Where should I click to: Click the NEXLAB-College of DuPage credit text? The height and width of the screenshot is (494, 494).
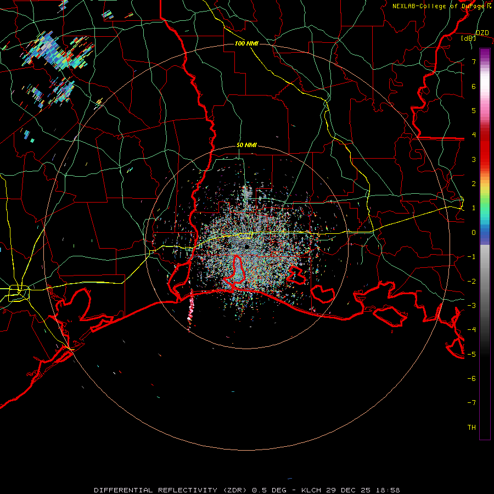(441, 6)
